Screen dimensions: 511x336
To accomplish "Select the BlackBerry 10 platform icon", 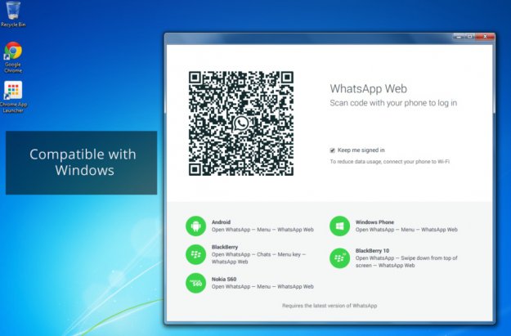I will point(339,258).
